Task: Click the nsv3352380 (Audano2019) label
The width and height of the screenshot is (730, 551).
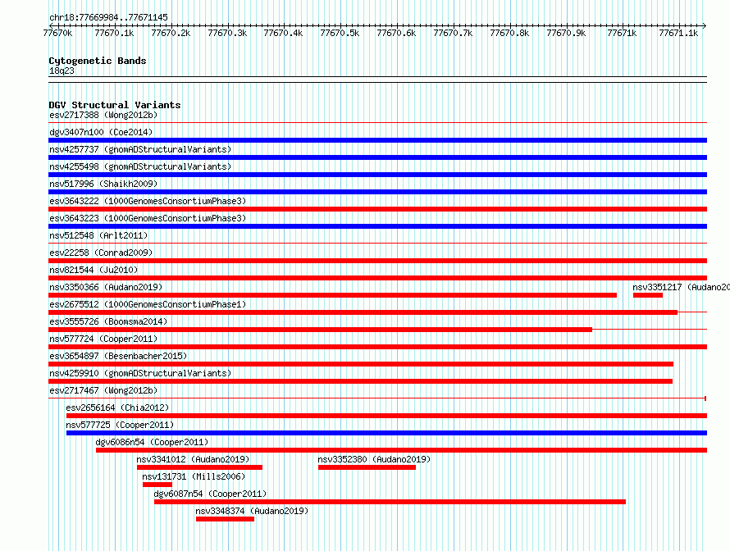Action: 374,459
